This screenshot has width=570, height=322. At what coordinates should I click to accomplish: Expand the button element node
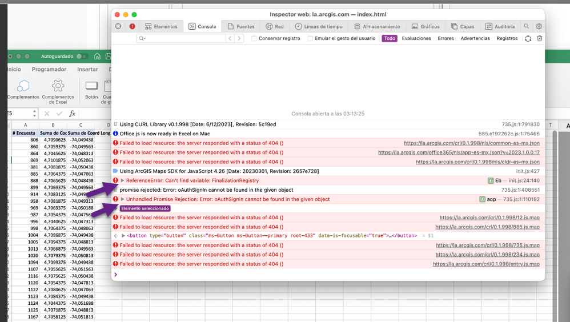coord(123,236)
